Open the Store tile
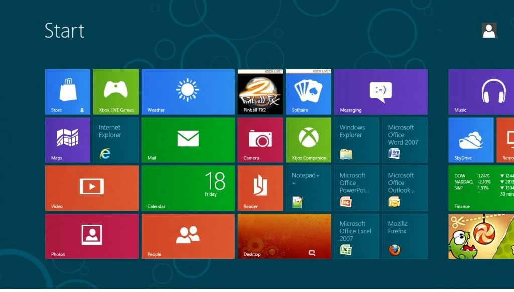This screenshot has height=292, width=514. 68,91
